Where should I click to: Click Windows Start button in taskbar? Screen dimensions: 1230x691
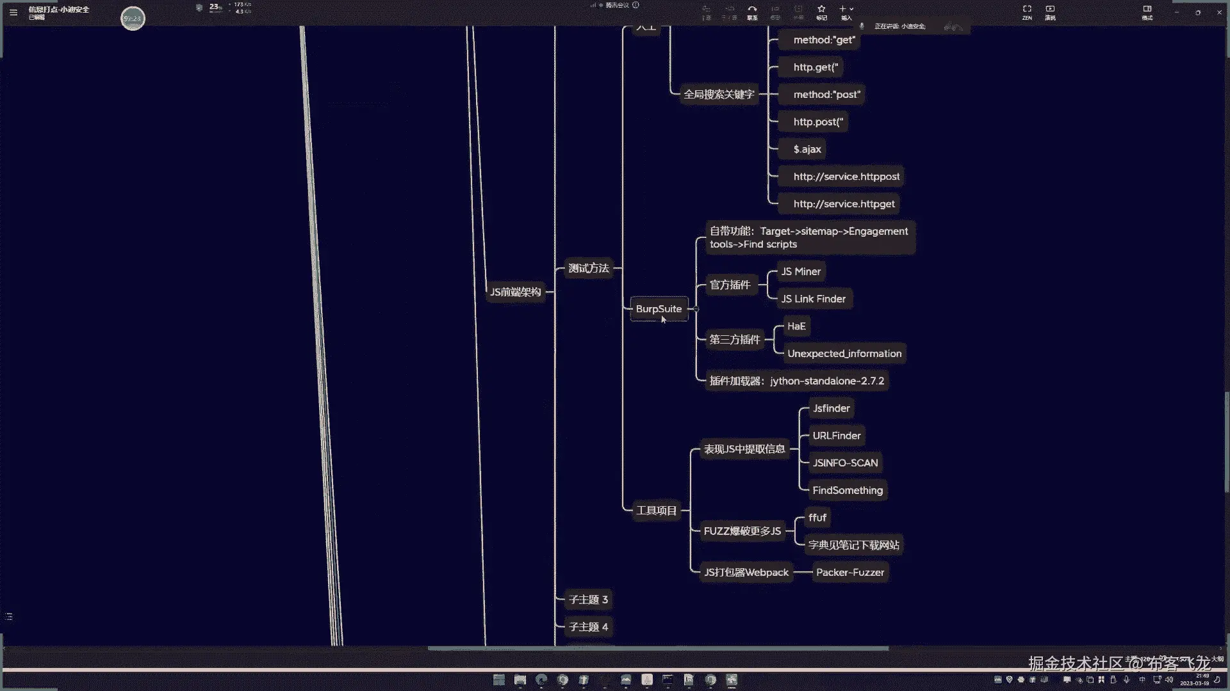pyautogui.click(x=499, y=679)
